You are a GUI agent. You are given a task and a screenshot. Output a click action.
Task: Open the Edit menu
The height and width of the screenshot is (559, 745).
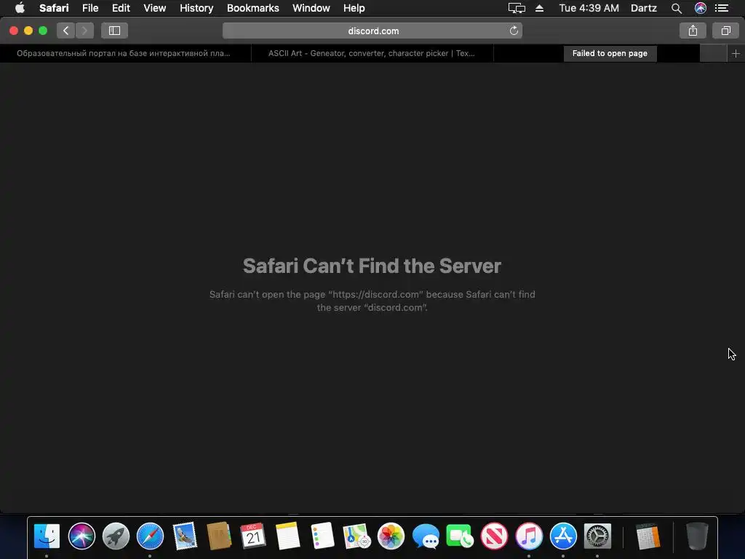pyautogui.click(x=121, y=8)
